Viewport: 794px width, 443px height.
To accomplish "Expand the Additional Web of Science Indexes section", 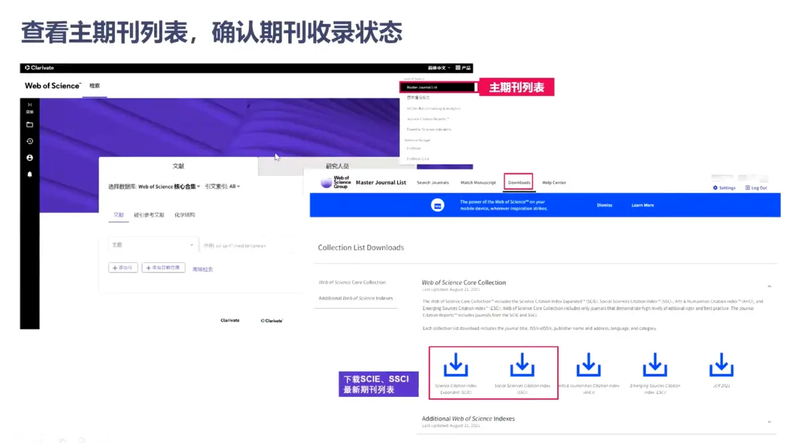I will (x=769, y=422).
